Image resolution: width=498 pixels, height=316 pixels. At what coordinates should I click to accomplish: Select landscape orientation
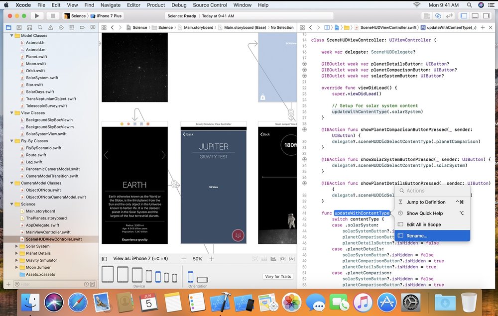[202, 280]
